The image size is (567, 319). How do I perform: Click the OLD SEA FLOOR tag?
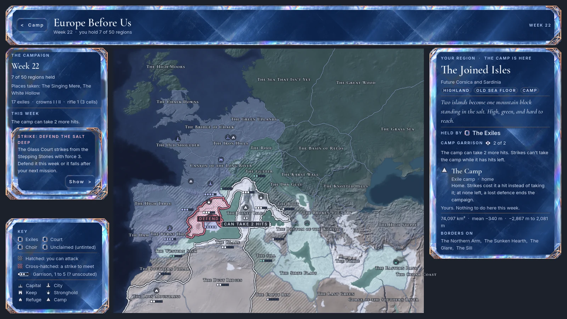coord(496,90)
